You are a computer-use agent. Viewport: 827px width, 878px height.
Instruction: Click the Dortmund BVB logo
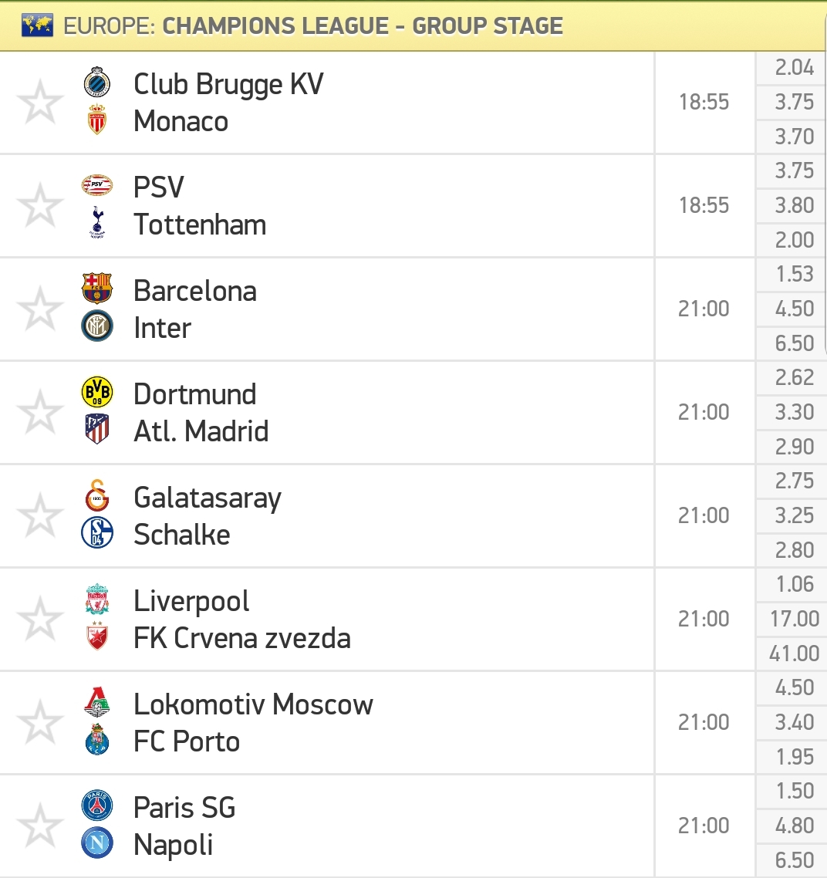coord(97,391)
